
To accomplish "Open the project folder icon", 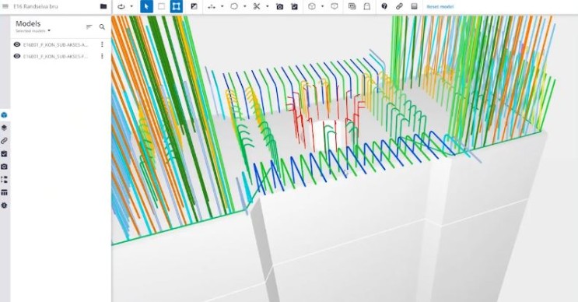I will 103,6.
